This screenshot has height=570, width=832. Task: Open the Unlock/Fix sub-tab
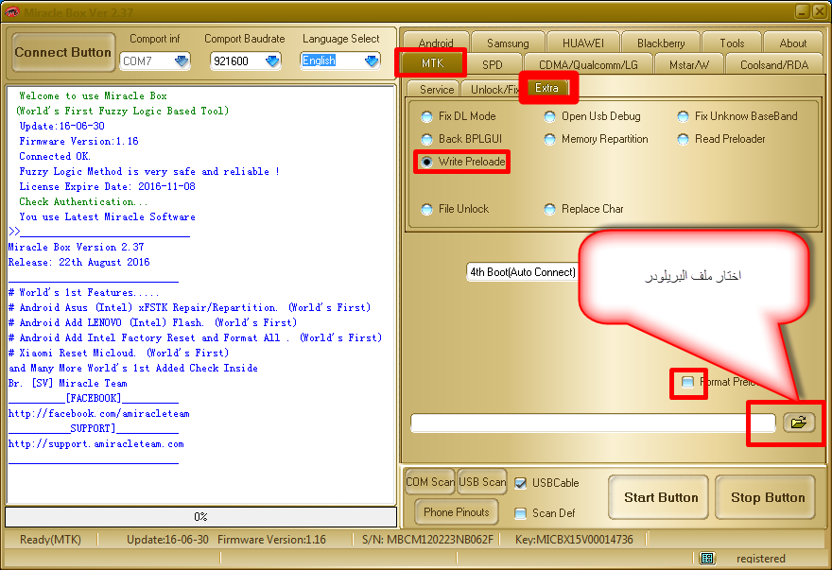click(494, 89)
